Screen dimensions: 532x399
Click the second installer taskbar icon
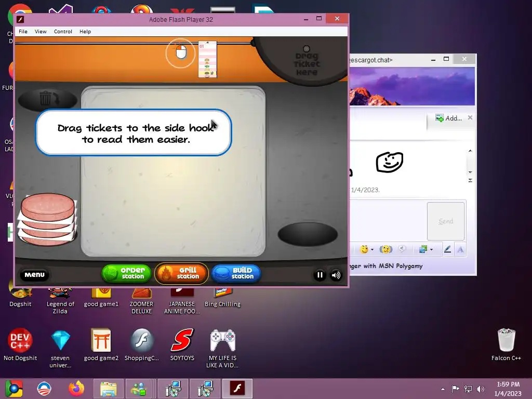pos(205,389)
